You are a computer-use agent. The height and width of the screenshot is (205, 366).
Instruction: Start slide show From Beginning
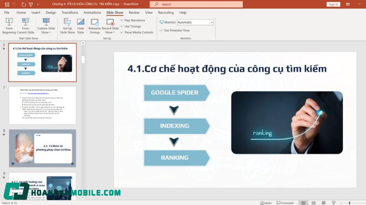pos(9,26)
